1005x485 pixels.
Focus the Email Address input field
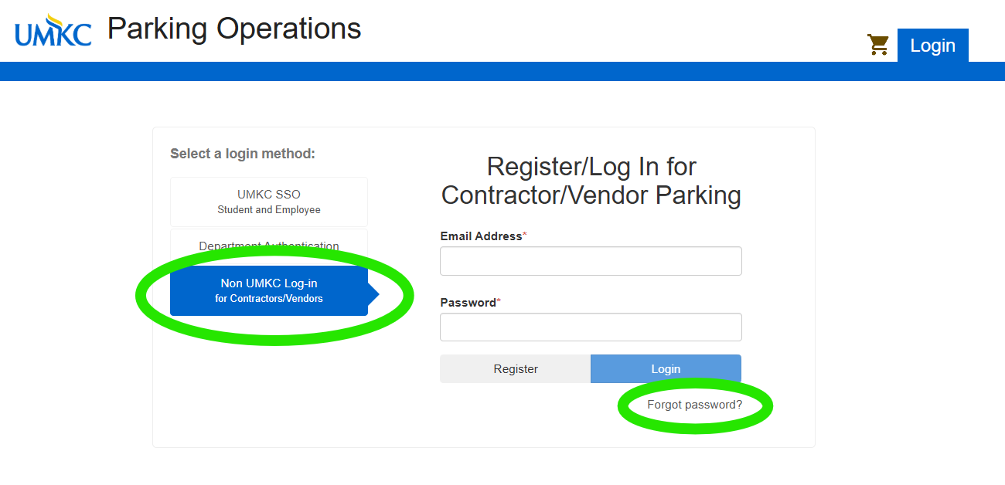tap(591, 261)
